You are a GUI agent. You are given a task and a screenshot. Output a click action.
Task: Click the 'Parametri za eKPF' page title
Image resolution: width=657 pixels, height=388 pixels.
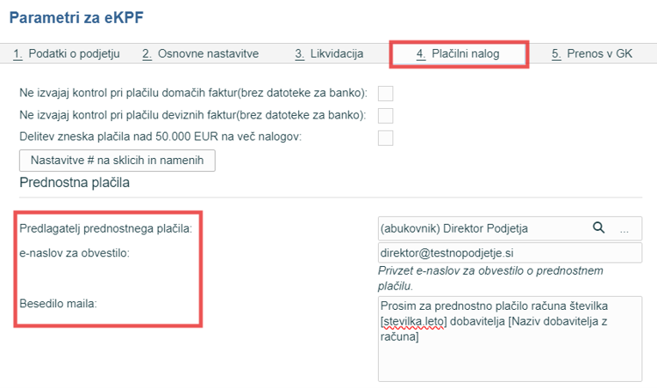76,18
